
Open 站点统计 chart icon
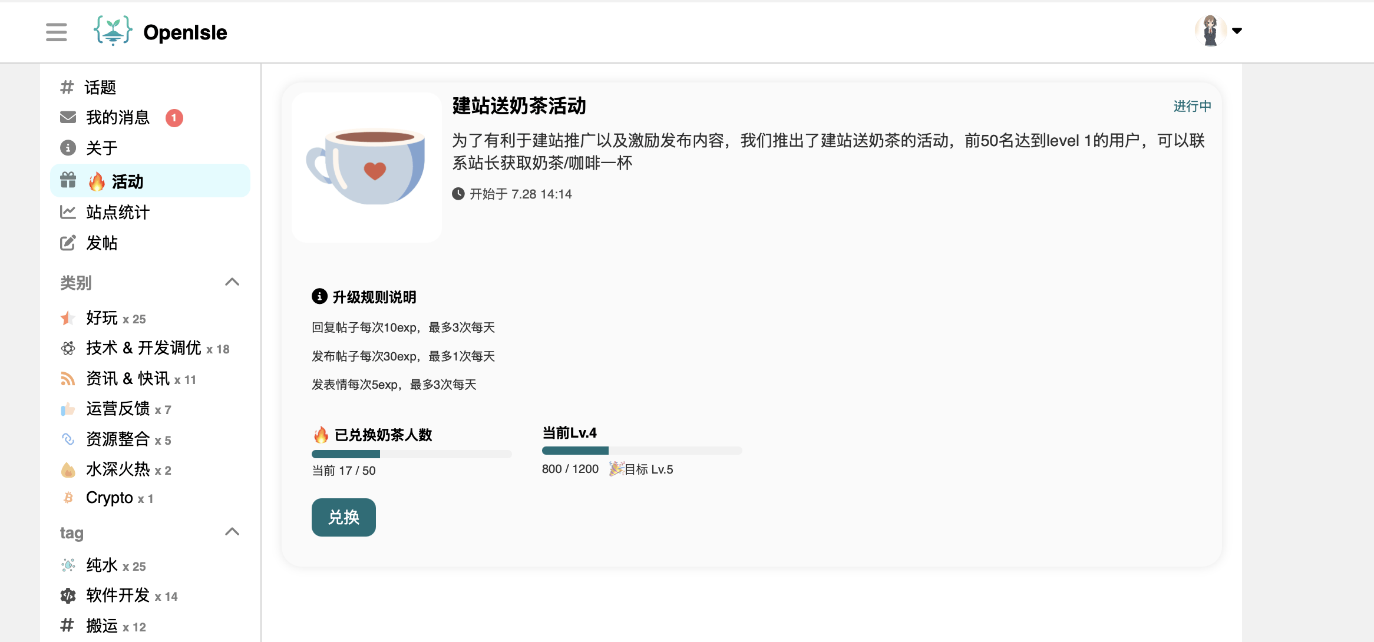tap(68, 212)
